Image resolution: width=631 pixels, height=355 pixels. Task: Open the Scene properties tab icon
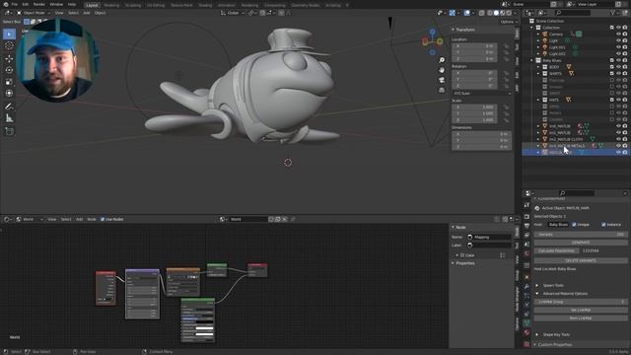tap(526, 245)
